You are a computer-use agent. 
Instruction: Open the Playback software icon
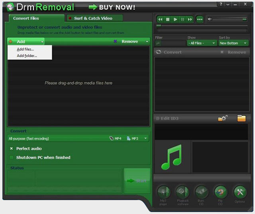pos(182,192)
